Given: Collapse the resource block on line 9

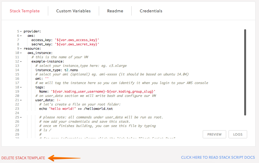Looking at the screenshot, I should coord(21,49).
